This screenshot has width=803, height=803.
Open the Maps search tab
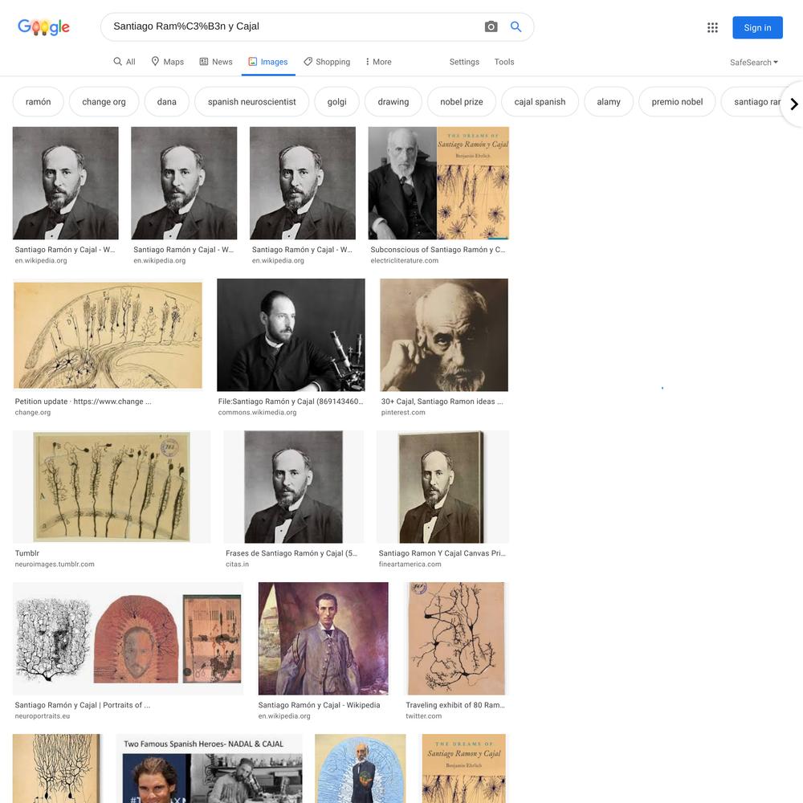tap(168, 62)
